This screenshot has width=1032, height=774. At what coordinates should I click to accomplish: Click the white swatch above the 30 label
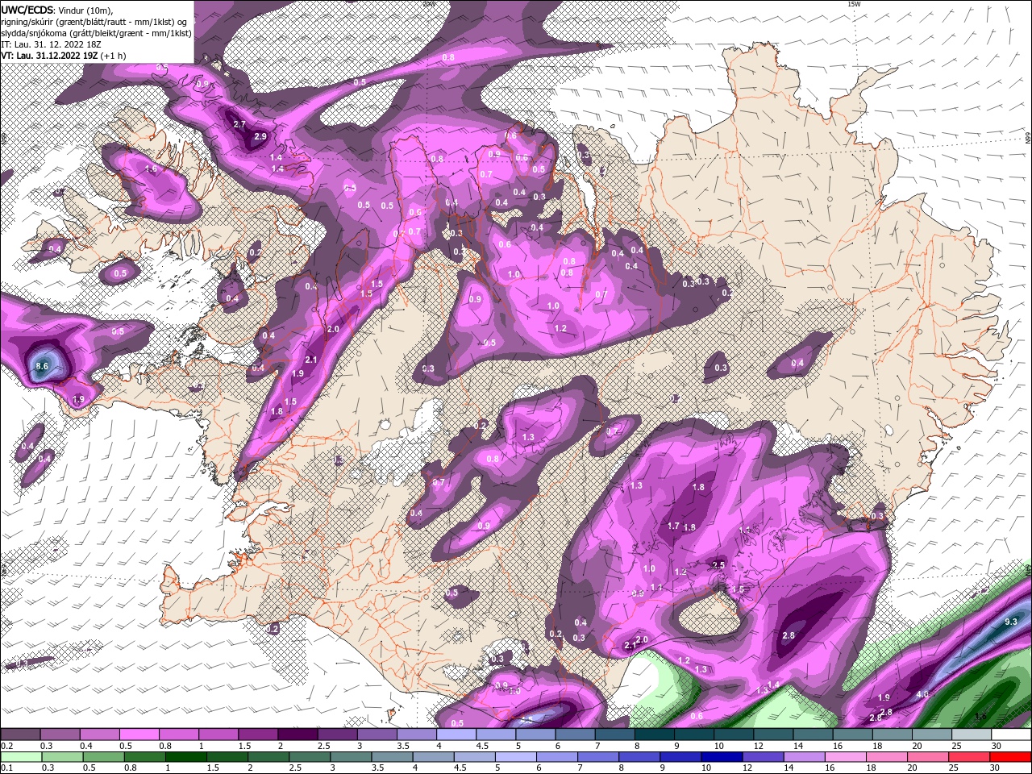[x=1012, y=734]
